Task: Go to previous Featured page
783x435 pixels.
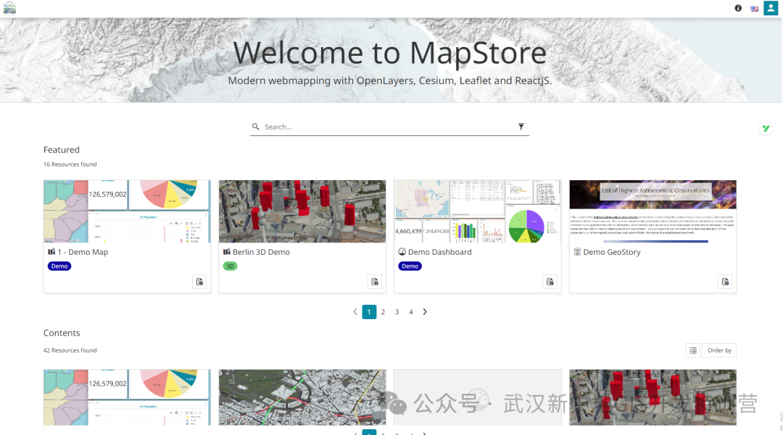Action: pos(355,311)
